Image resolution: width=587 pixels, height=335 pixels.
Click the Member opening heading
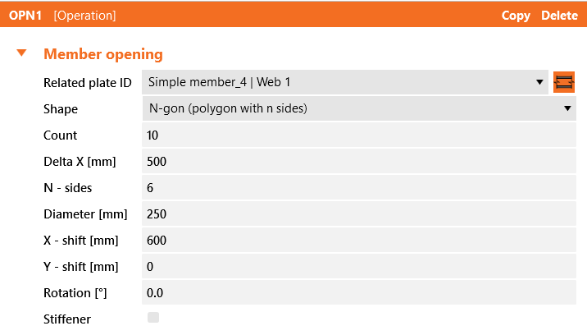coord(103,54)
